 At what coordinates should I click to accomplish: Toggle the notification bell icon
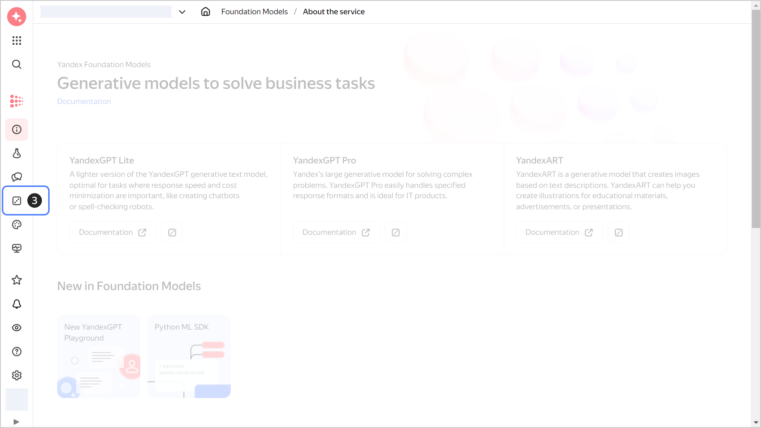[17, 304]
